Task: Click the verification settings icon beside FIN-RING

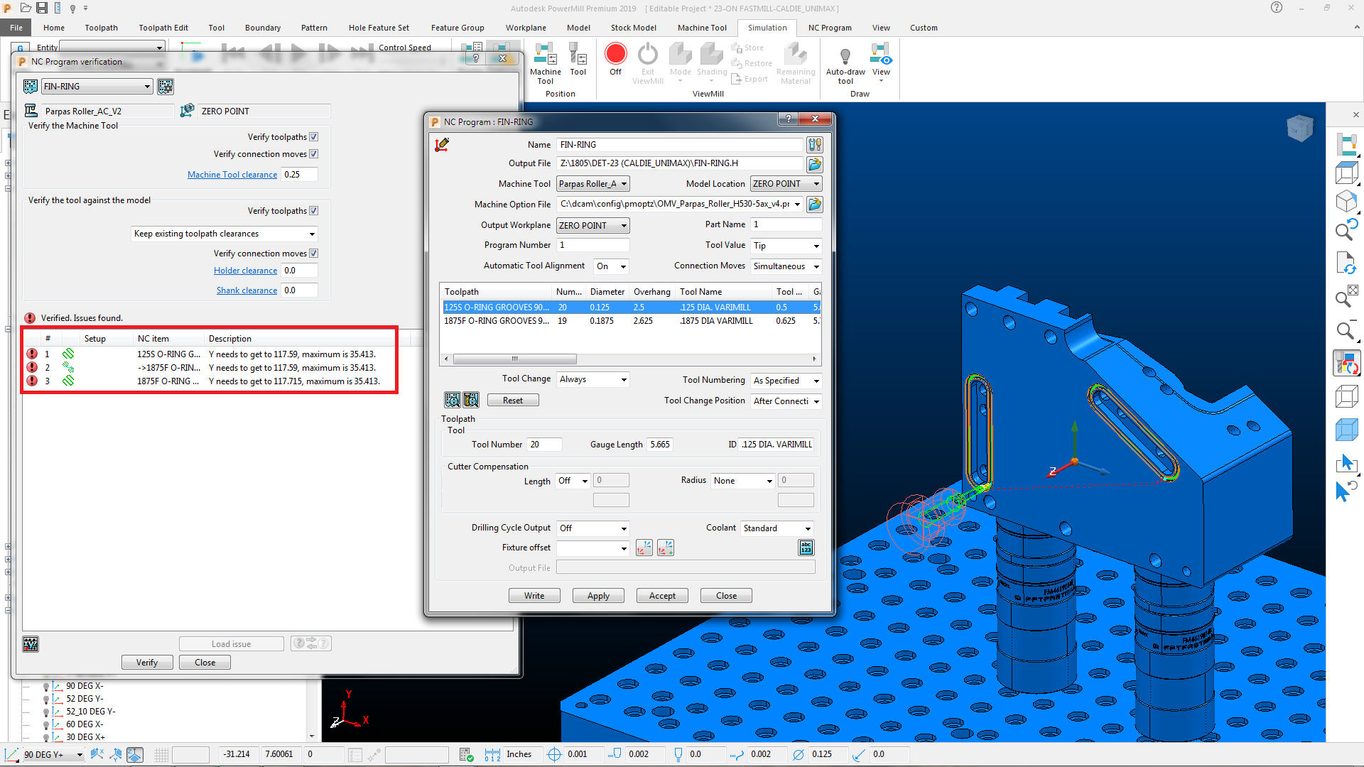Action: [166, 87]
